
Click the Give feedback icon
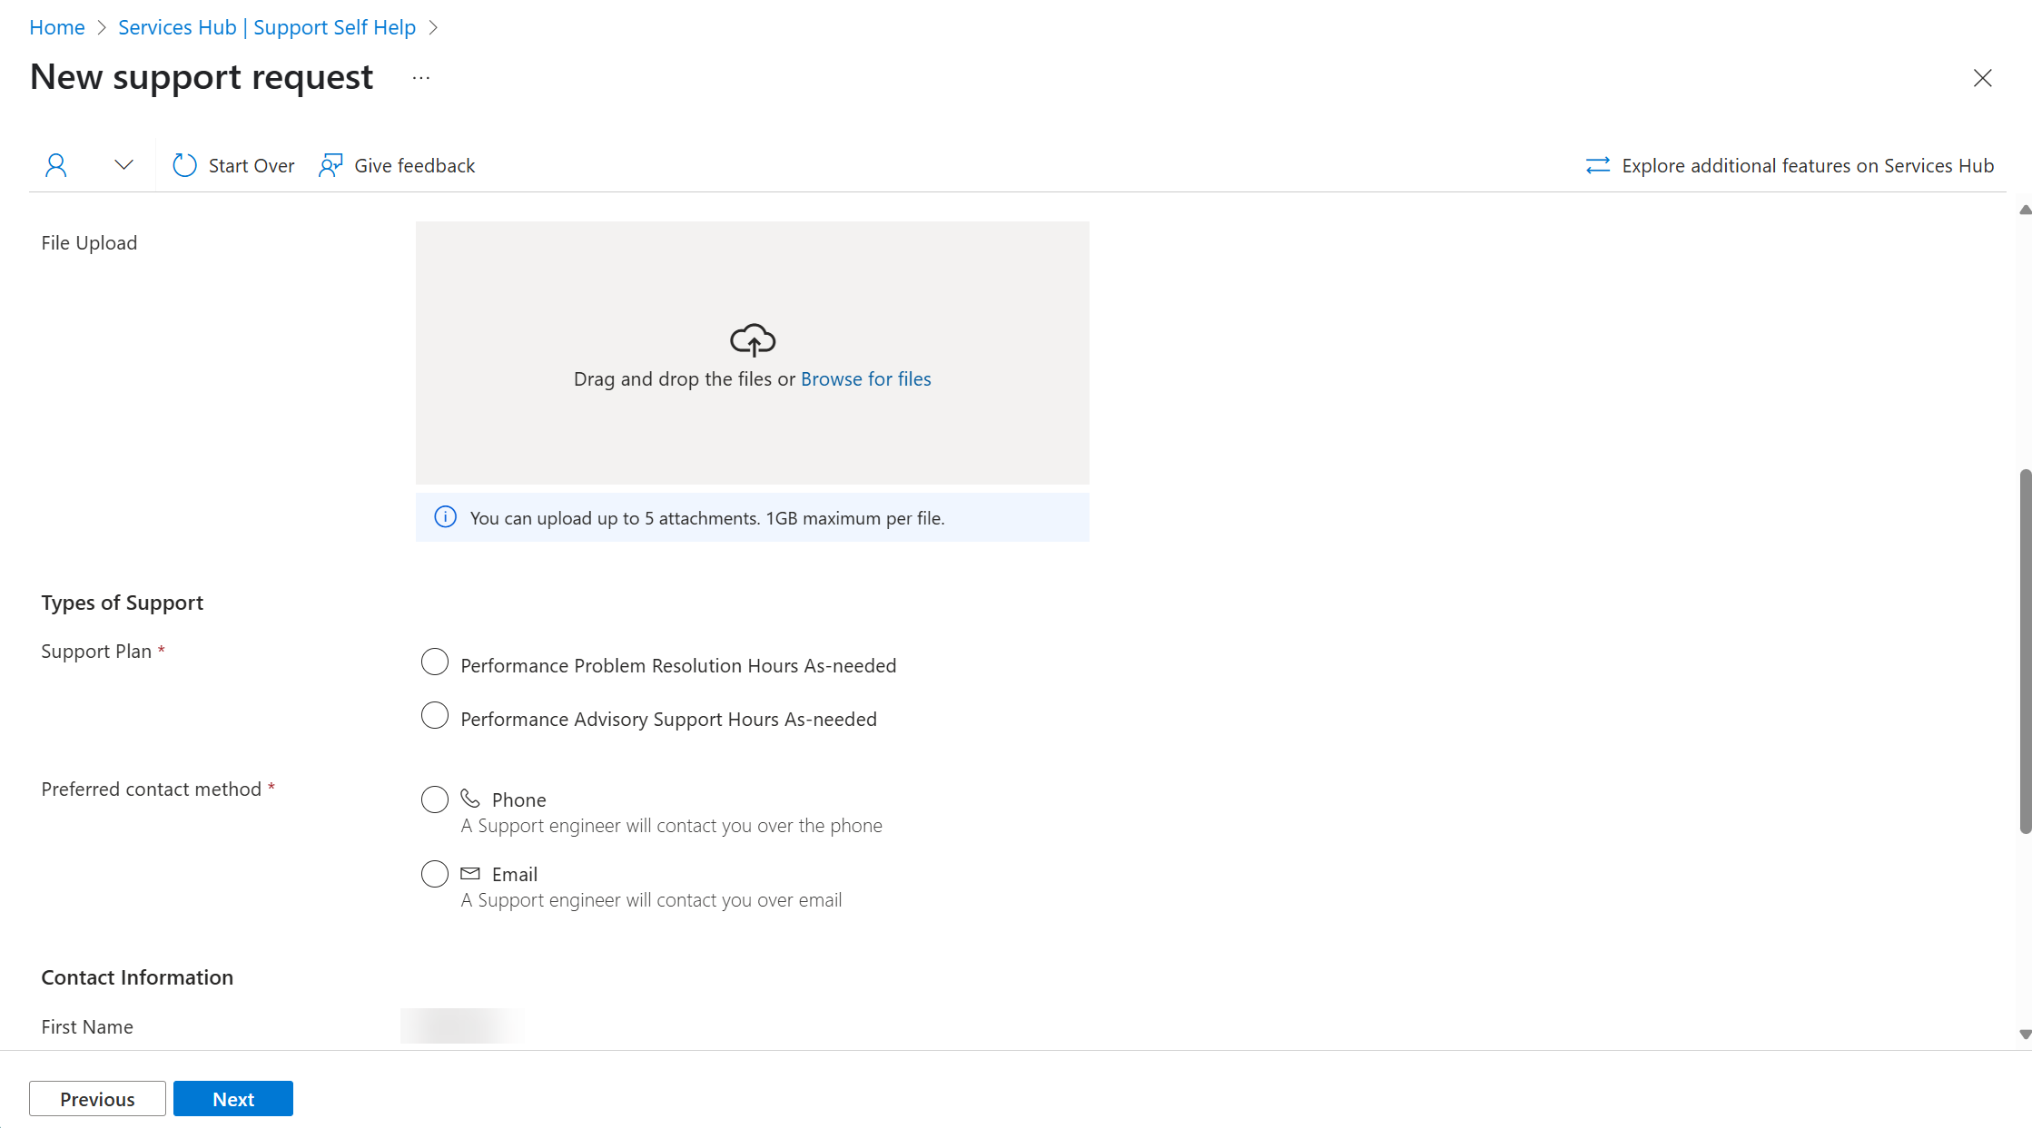(330, 165)
